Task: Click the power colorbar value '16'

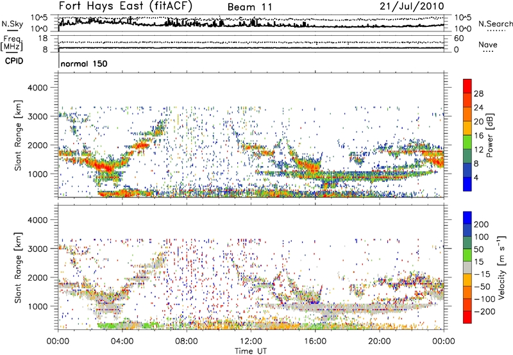Action: click(x=478, y=136)
